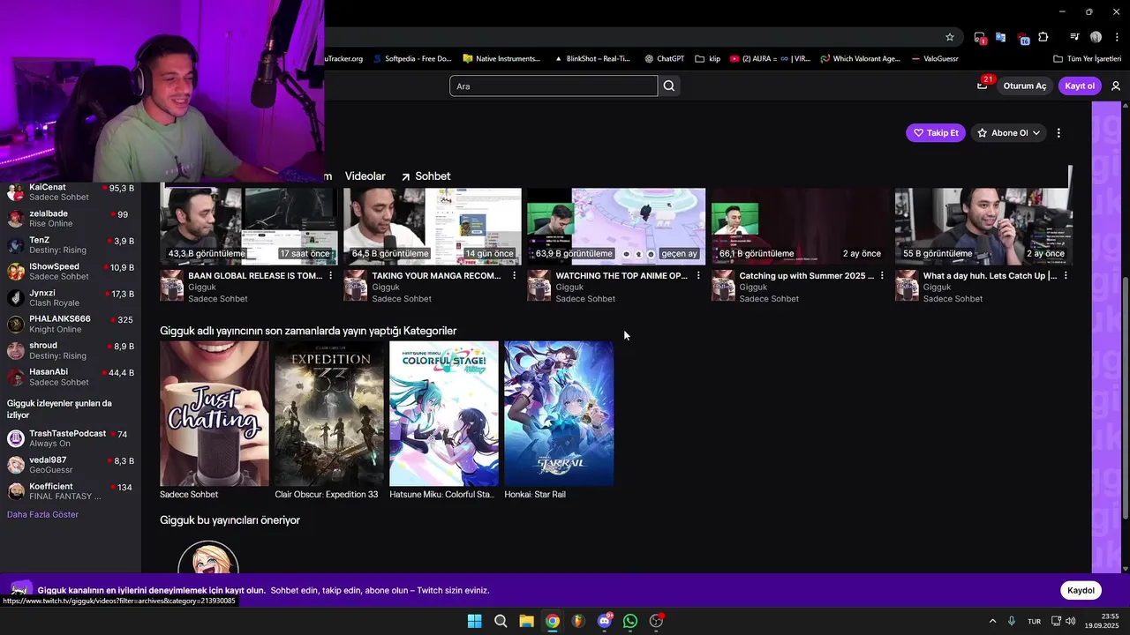Open Hatsune Miku: Colorful Stage category cover
Viewport: 1130px width, 635px height.
pyautogui.click(x=444, y=414)
